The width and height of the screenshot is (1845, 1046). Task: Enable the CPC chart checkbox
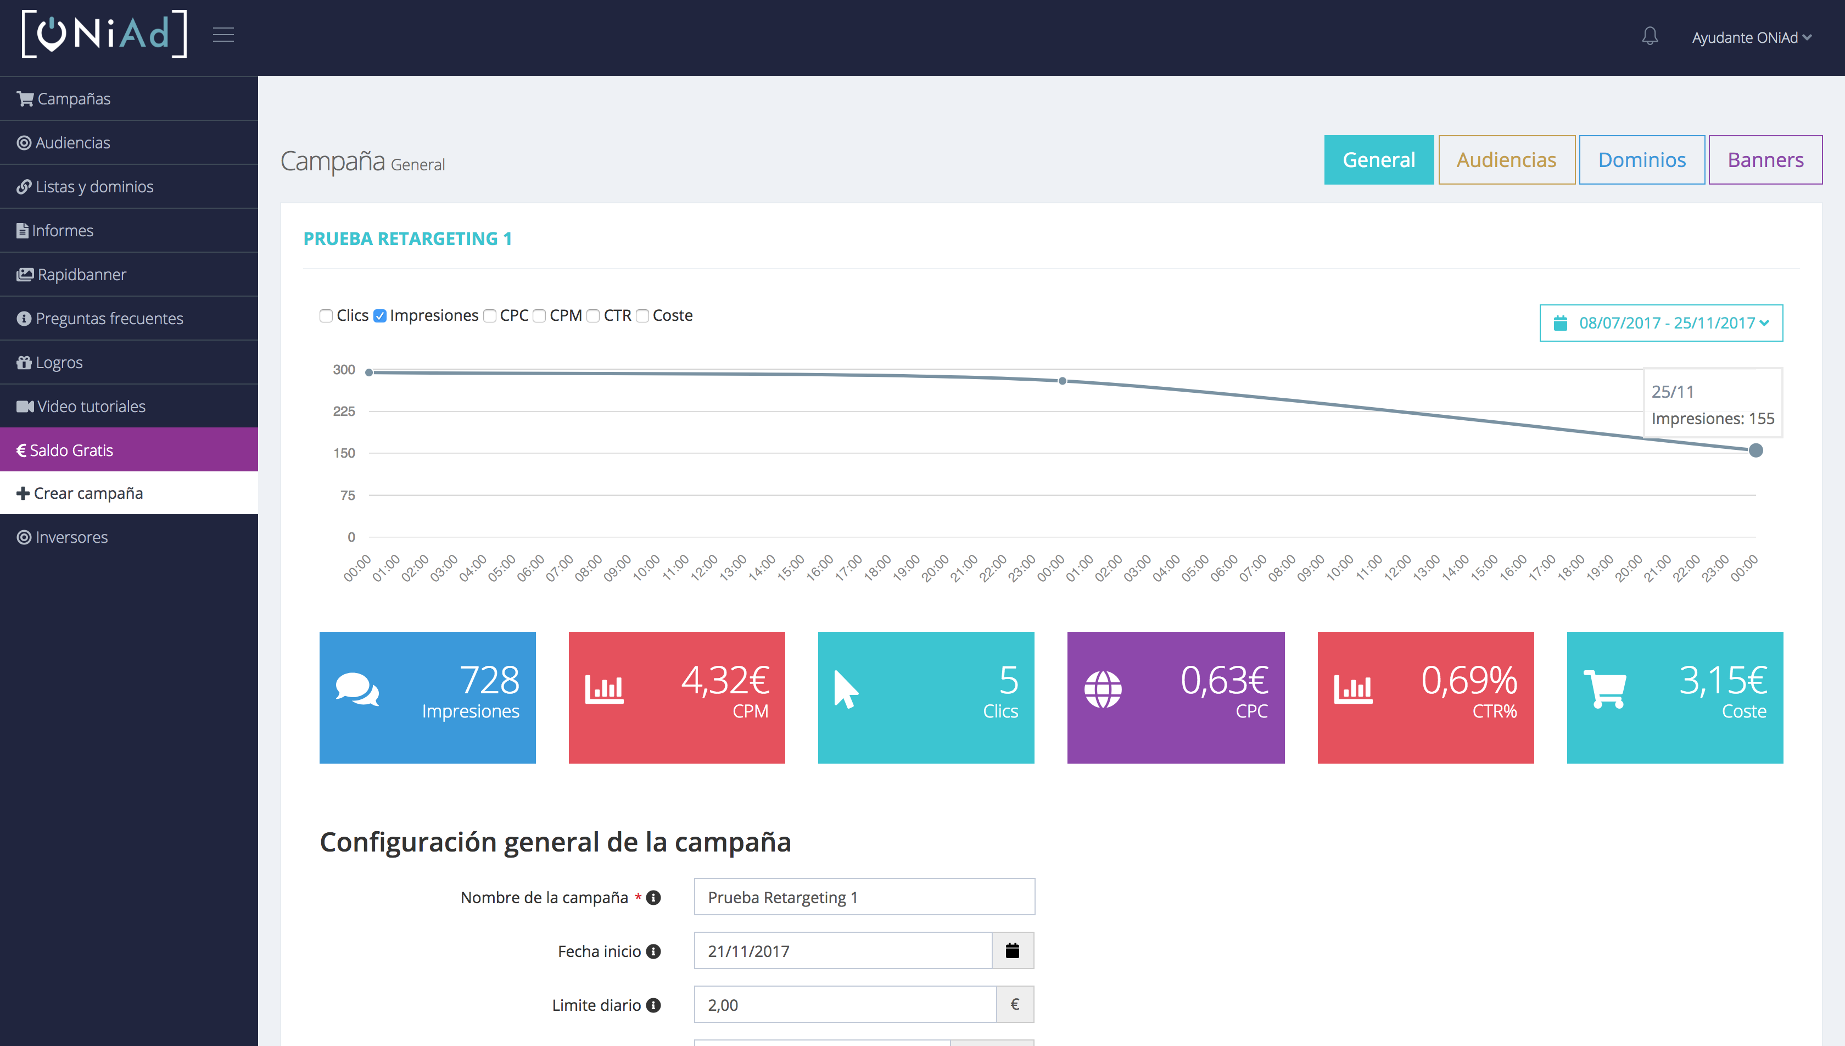click(x=490, y=316)
